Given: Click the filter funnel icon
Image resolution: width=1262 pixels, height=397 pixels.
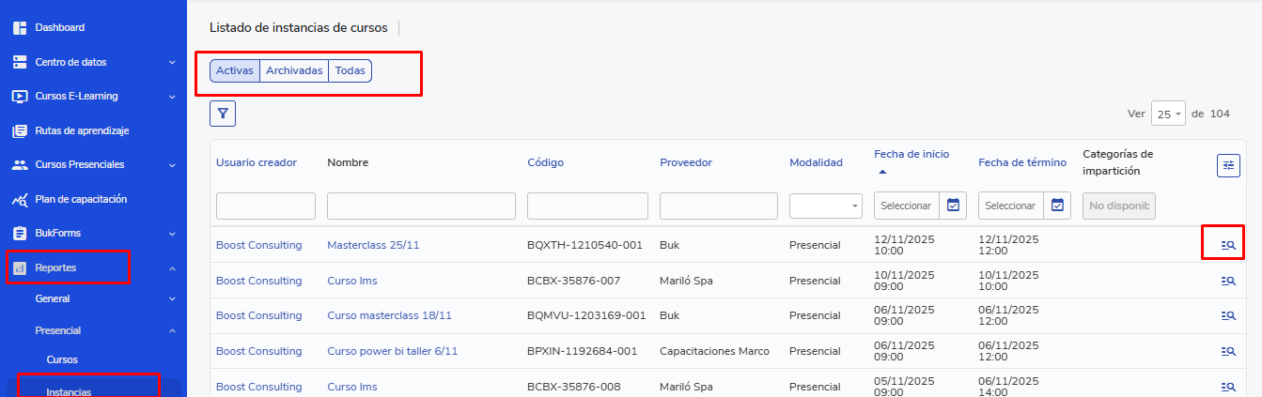Looking at the screenshot, I should tap(223, 114).
